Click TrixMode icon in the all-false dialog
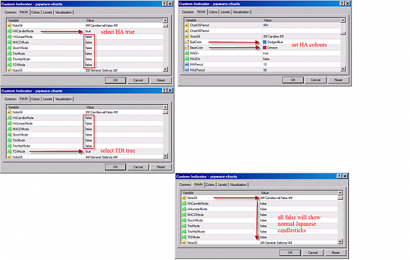Image resolution: width=410 pixels, height=260 pixels. point(184,226)
